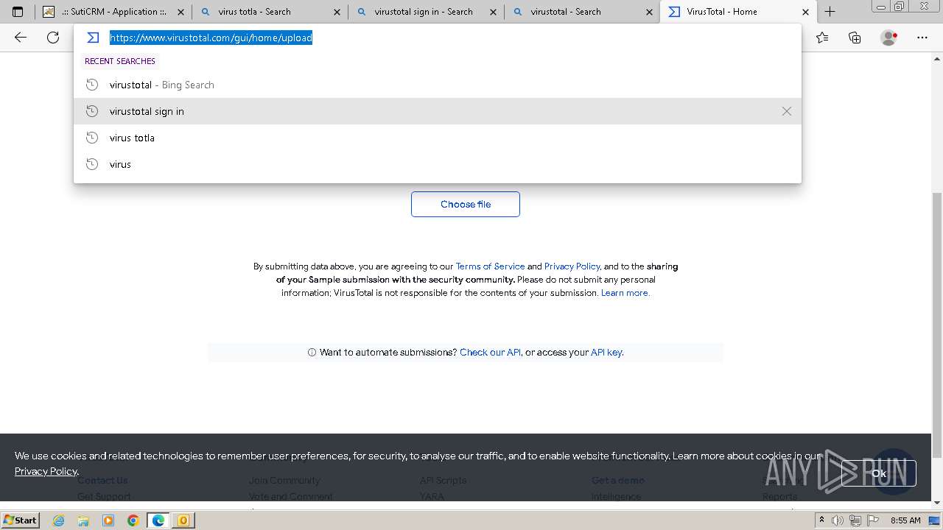This screenshot has height=530, width=943.
Task: Pick 'virustotal sign in' suggestion
Action: [x=438, y=111]
